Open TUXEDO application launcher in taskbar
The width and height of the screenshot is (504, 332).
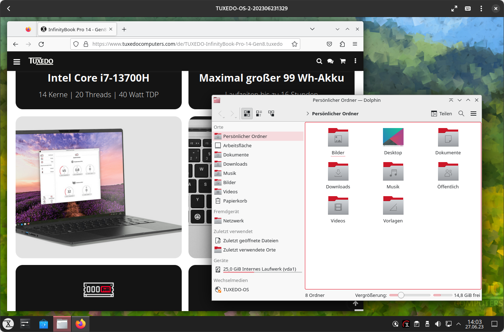[x=8, y=323]
